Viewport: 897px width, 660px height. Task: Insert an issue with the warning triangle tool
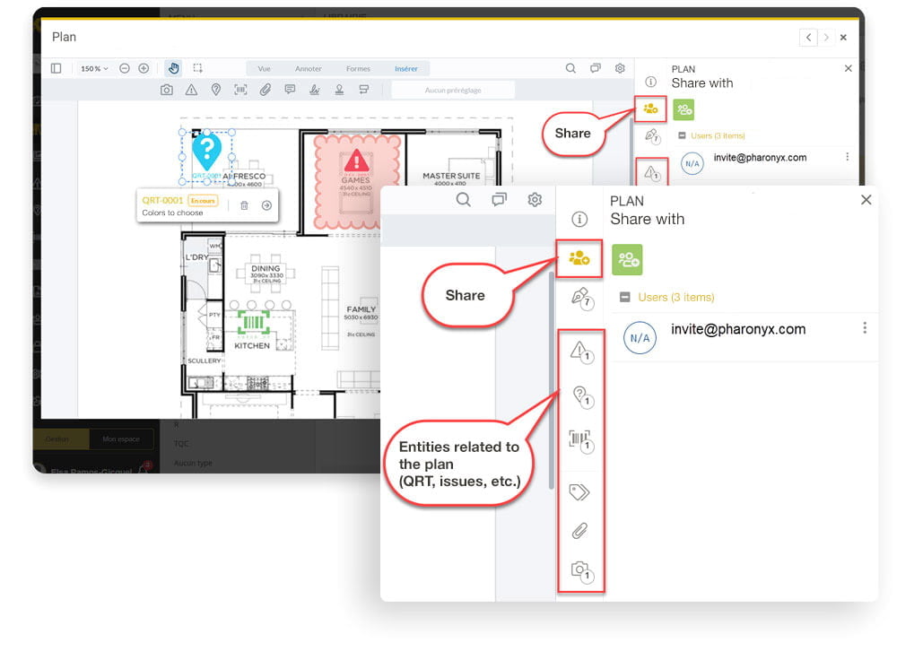coord(191,90)
